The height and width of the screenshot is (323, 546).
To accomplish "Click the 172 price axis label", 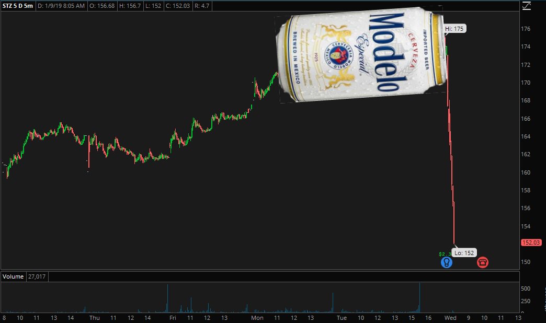I will pyautogui.click(x=526, y=65).
